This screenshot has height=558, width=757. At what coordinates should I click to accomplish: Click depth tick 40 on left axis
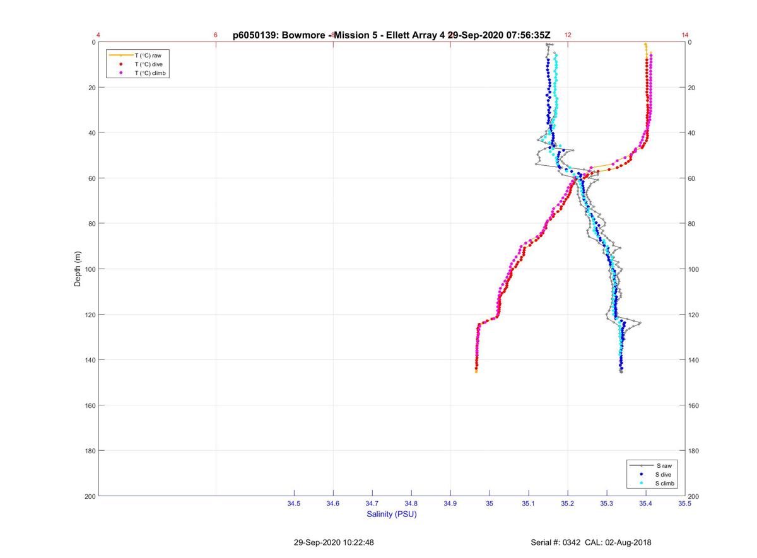pyautogui.click(x=91, y=133)
